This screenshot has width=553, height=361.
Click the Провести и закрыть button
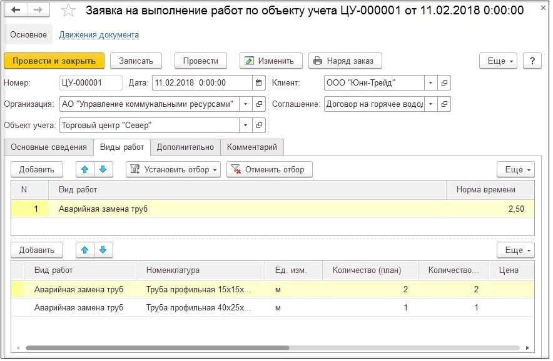(x=54, y=61)
